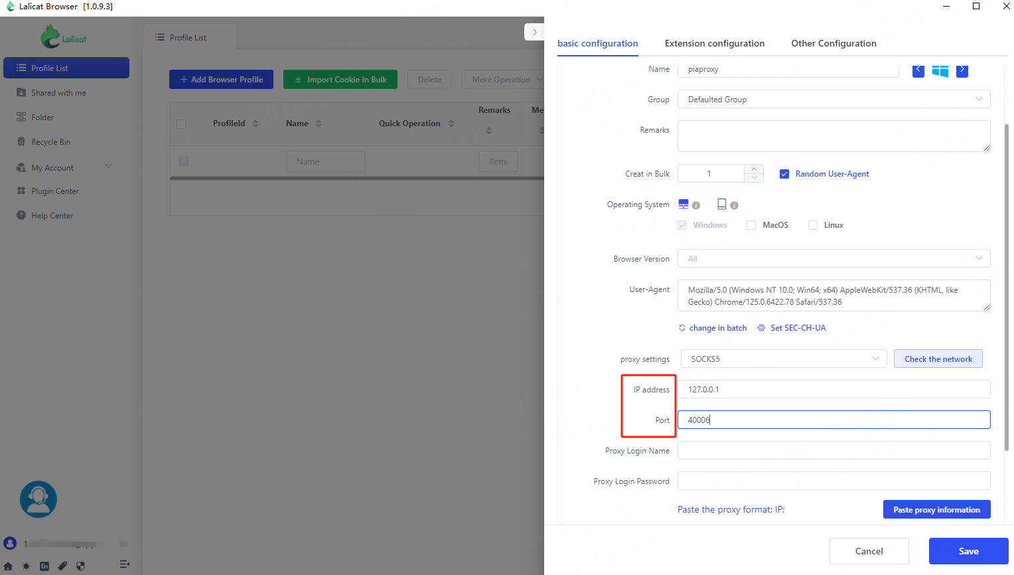Screen dimensions: 1014x575
Task: Tick the Linux checkbox
Action: pyautogui.click(x=813, y=225)
